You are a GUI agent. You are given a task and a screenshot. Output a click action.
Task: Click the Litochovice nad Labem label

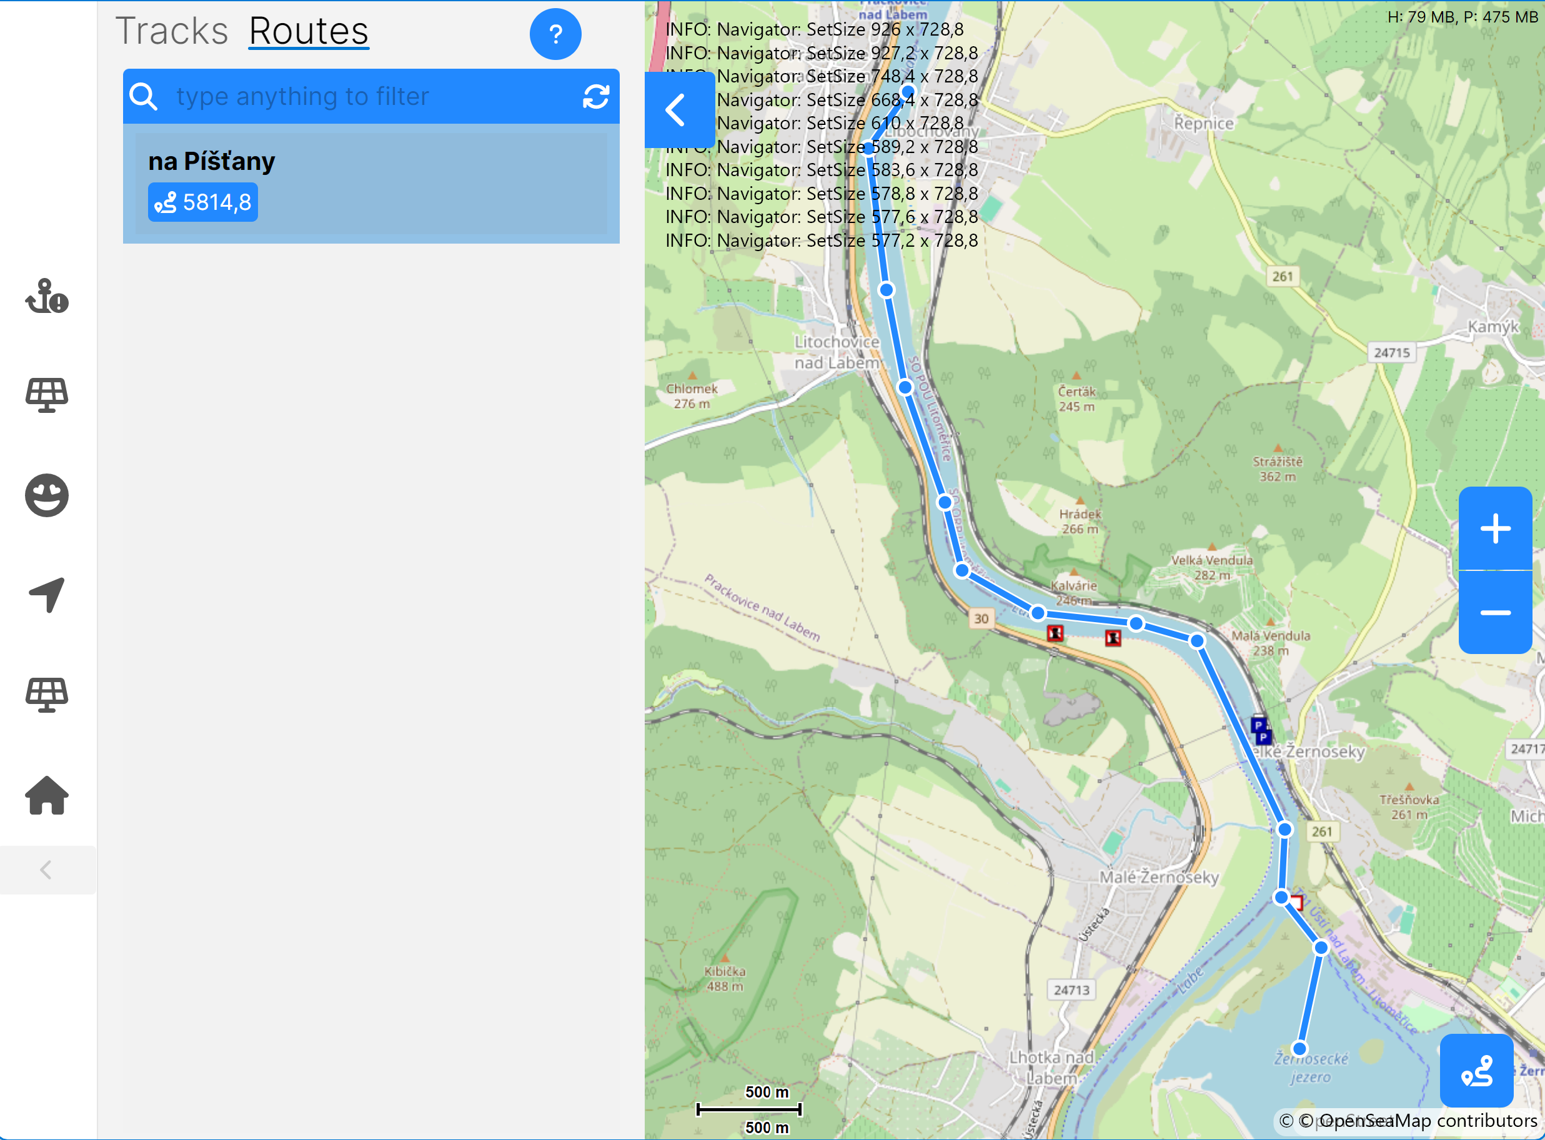point(837,352)
